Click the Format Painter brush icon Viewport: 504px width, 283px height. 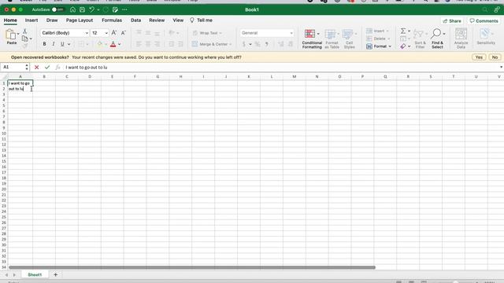tap(24, 46)
